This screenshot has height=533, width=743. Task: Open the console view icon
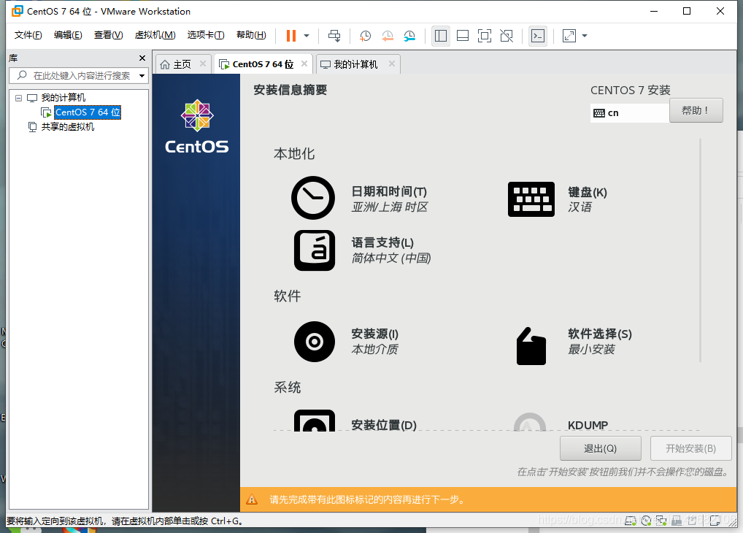[538, 36]
